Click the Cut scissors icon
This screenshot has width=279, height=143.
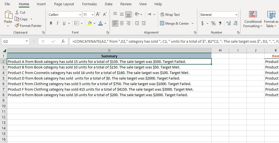pos(17,12)
